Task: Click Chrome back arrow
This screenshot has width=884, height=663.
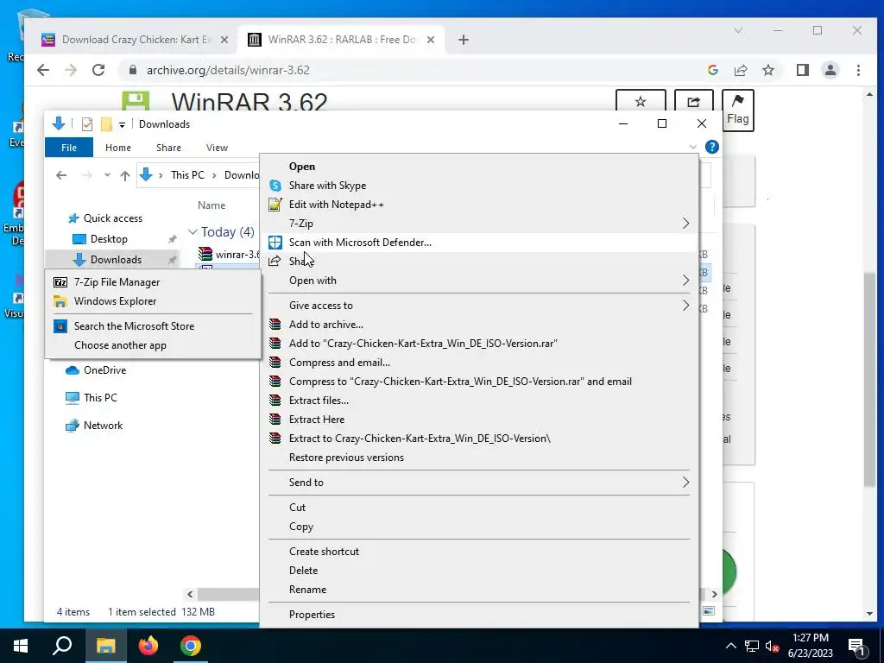Action: (43, 70)
